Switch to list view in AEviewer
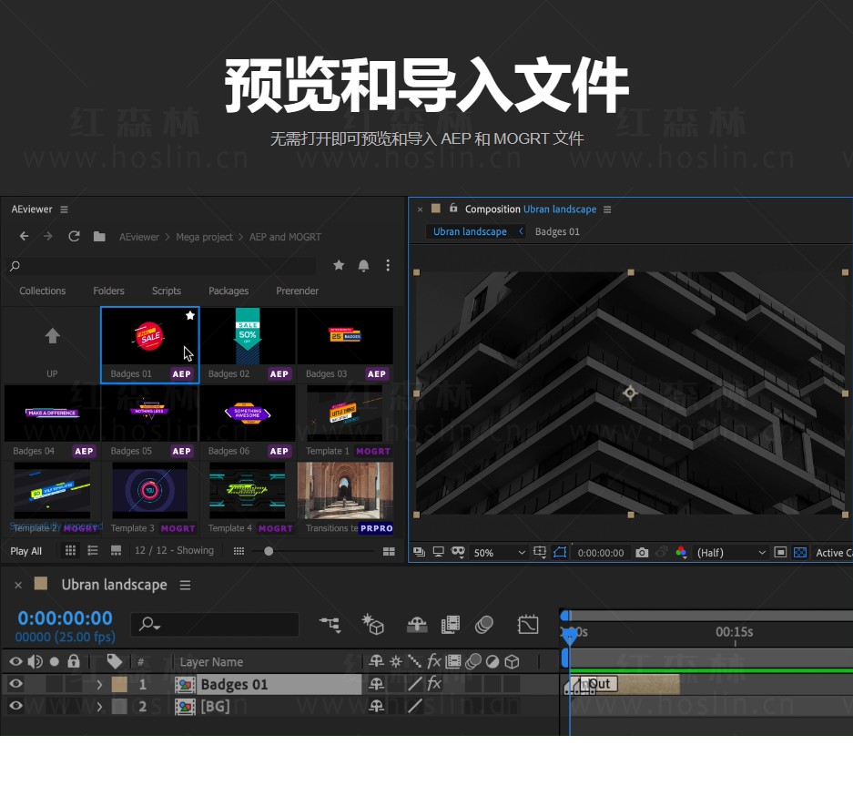 coord(93,550)
